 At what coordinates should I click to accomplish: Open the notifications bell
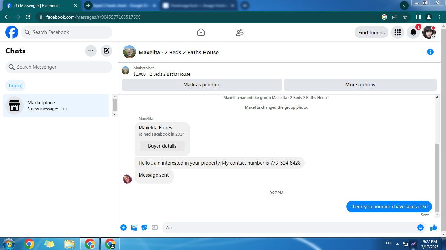pos(413,32)
